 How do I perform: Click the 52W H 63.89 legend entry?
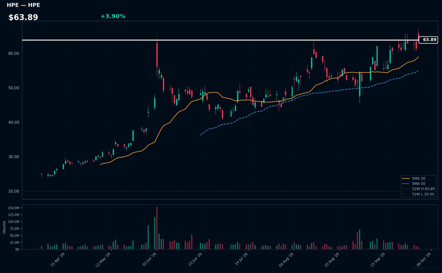(419, 189)
